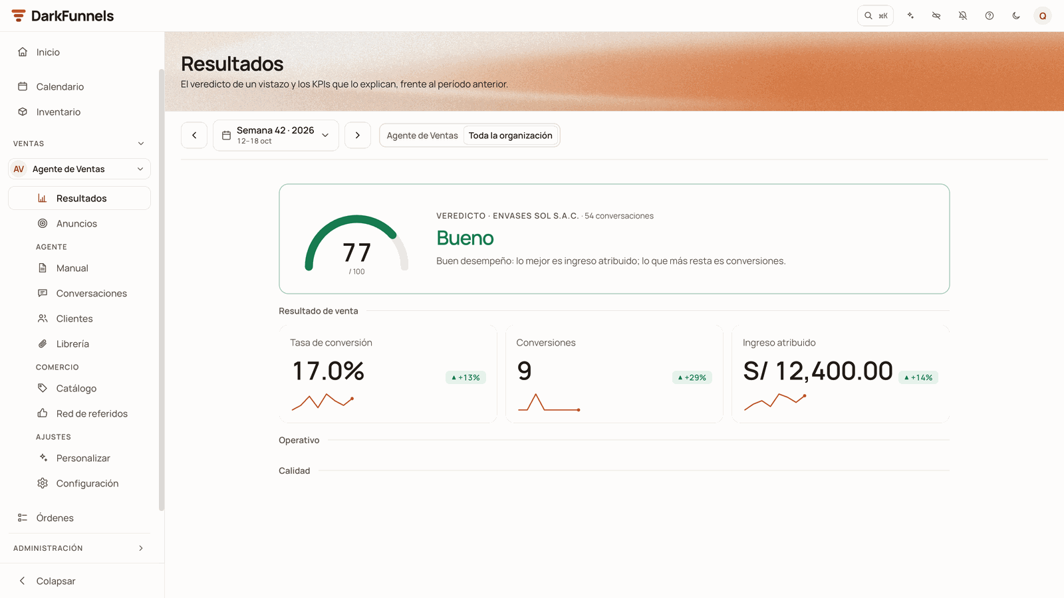Open the Agente de Ventas sidebar dropdown

(x=79, y=169)
